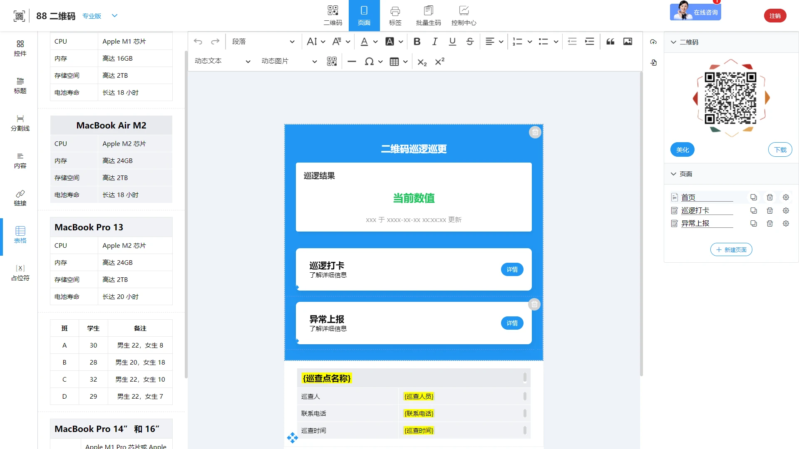Toggle bold formatting
Viewport: 799px width, 449px height.
(417, 42)
